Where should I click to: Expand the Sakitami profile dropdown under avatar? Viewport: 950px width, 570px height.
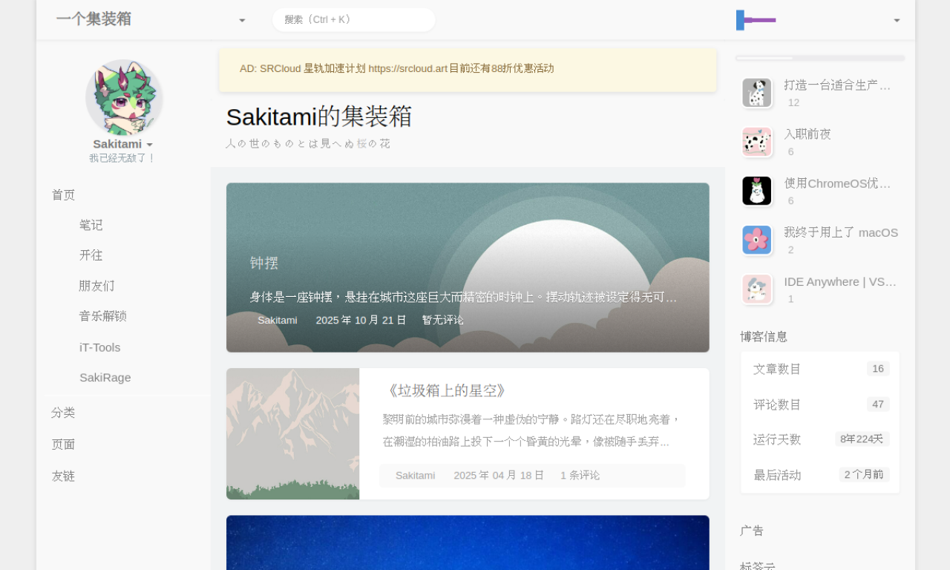pos(123,144)
